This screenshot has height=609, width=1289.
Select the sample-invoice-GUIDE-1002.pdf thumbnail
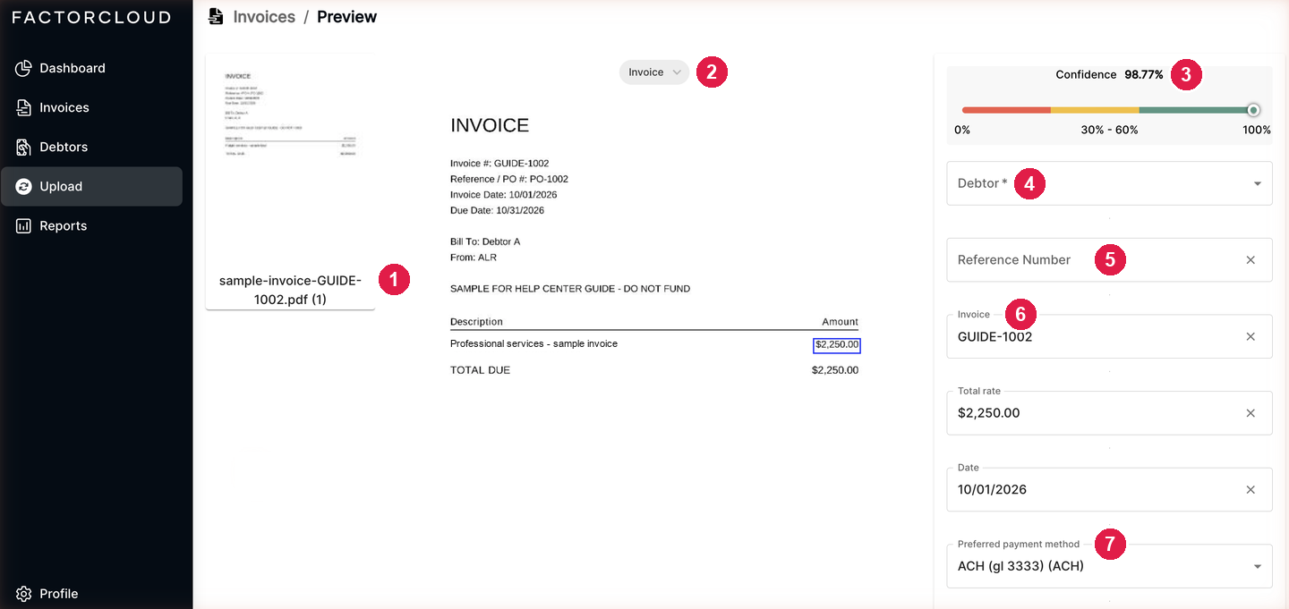[290, 182]
